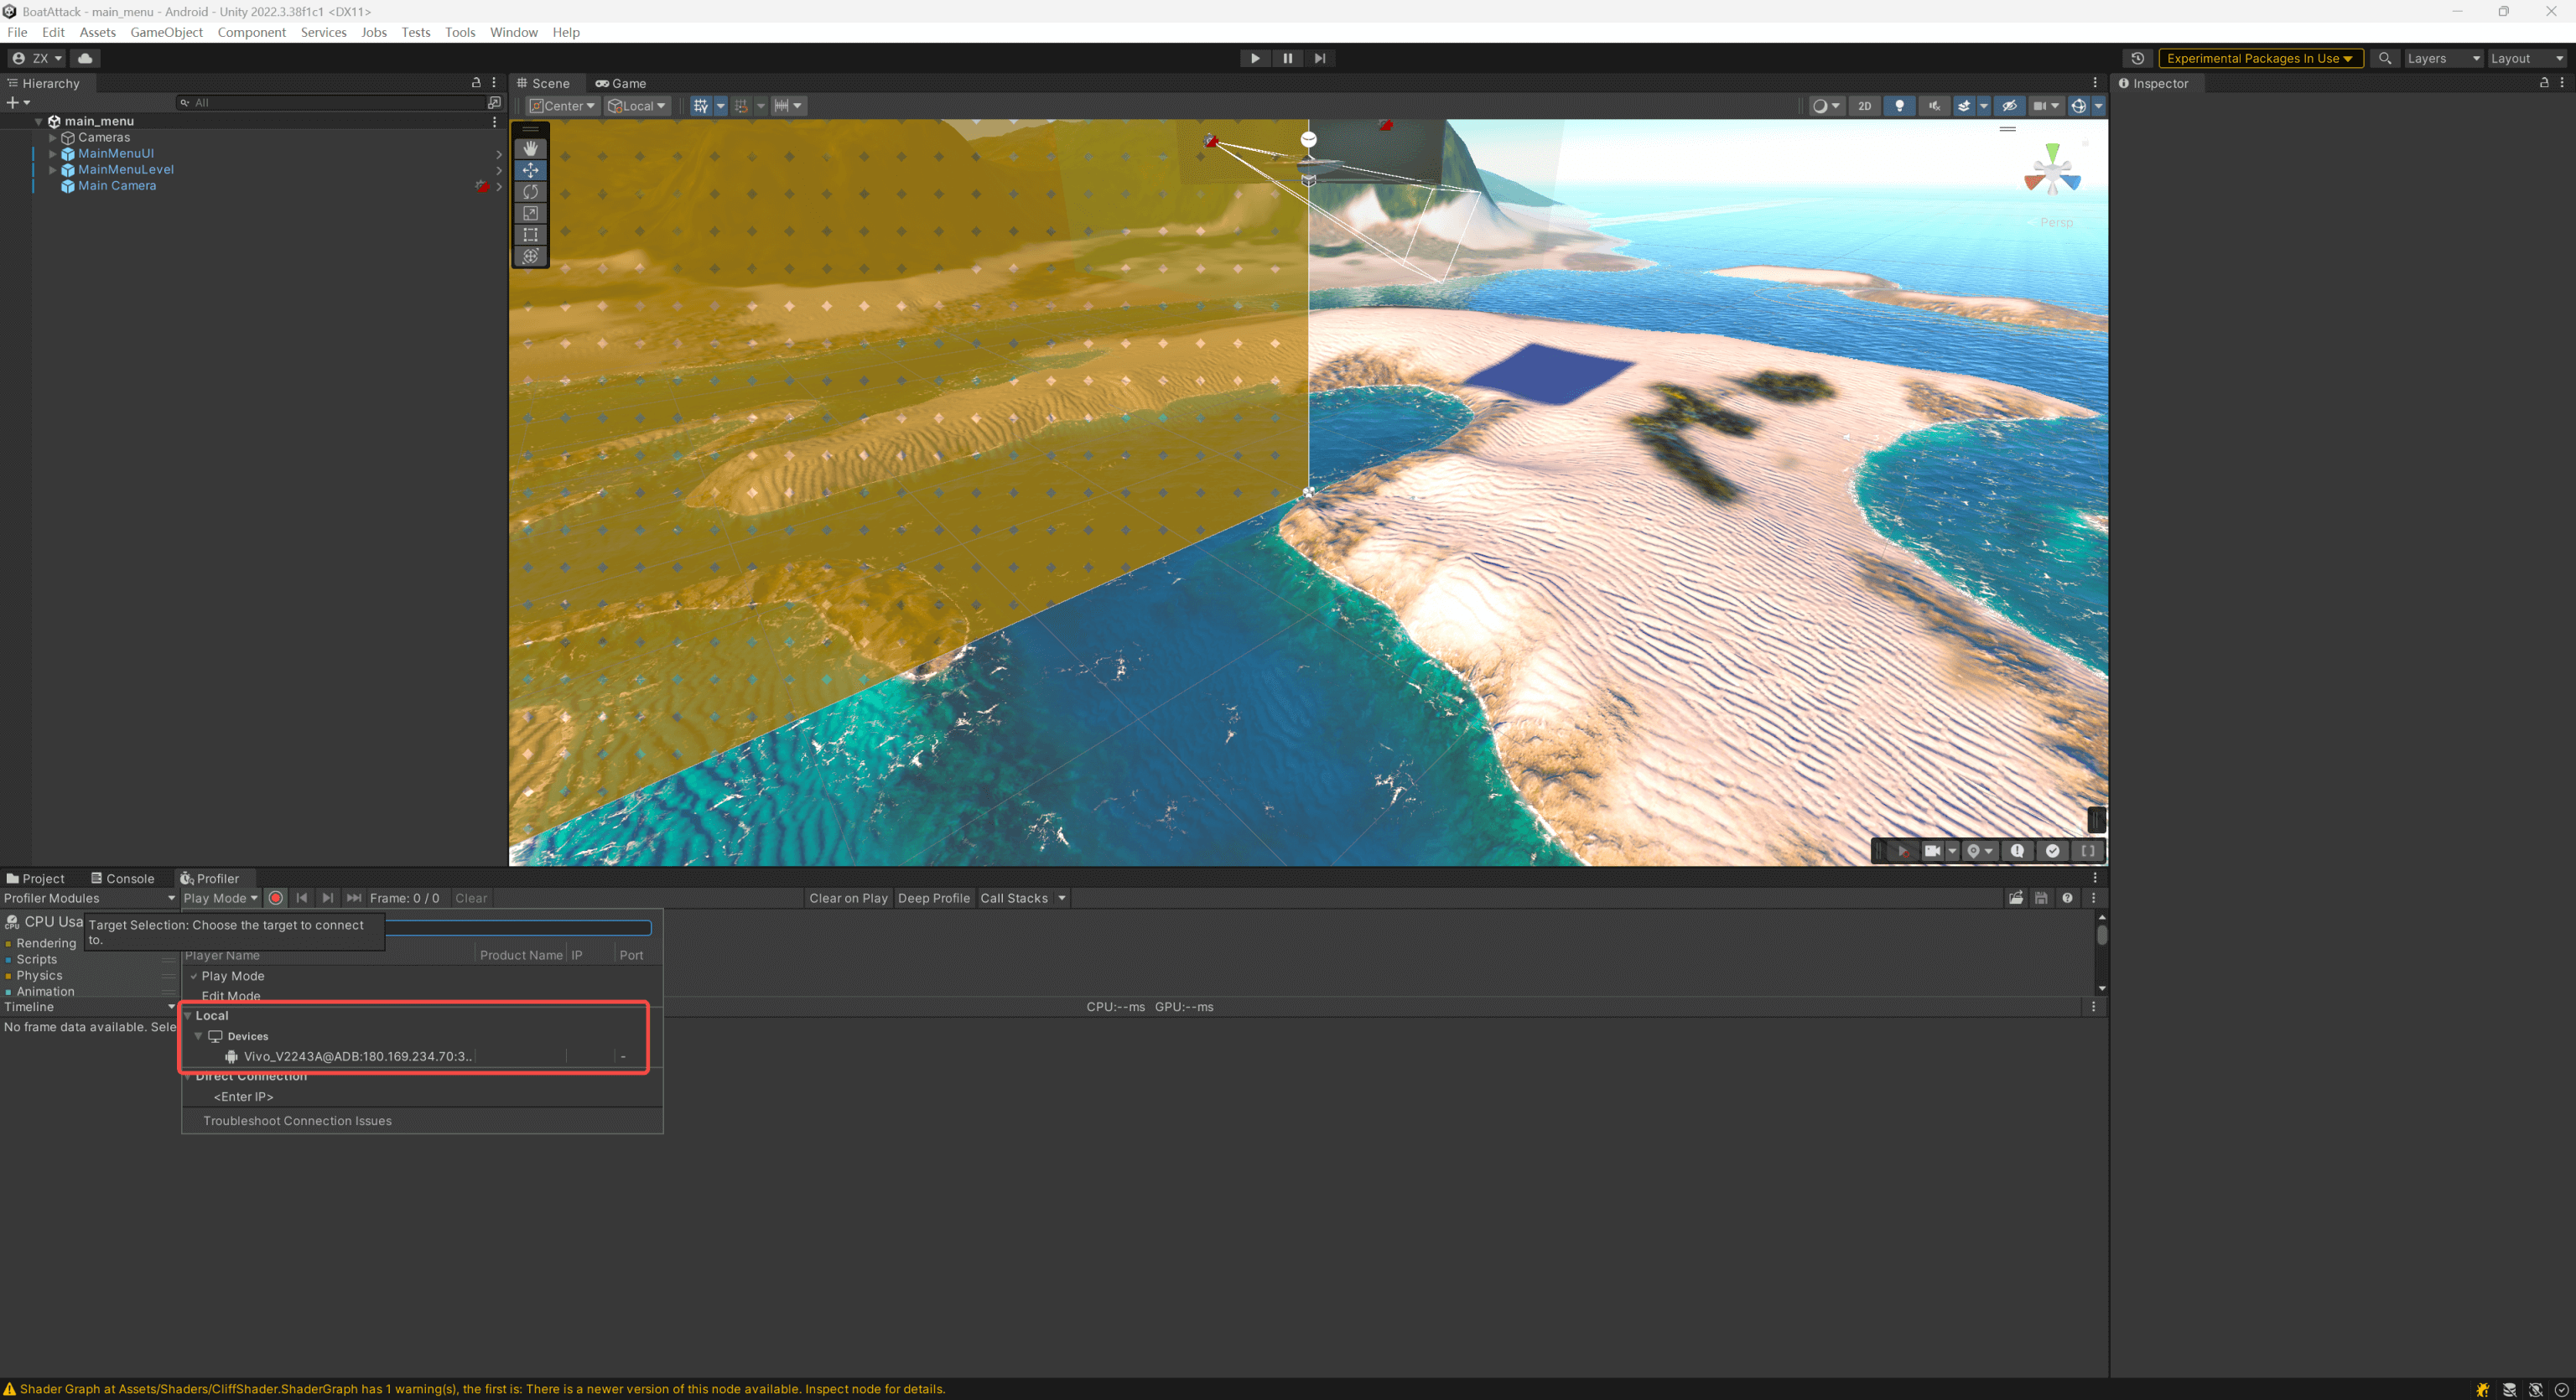Click the Undo History icon
Screen dimensions: 2576x1400
click(x=2137, y=58)
